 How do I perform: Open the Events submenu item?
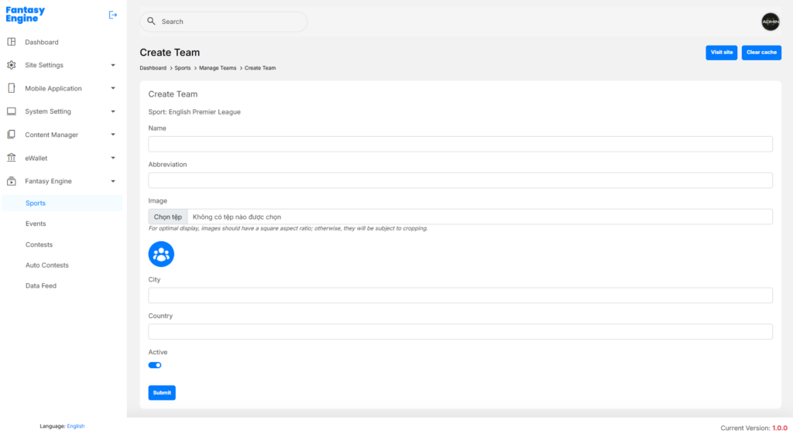36,224
